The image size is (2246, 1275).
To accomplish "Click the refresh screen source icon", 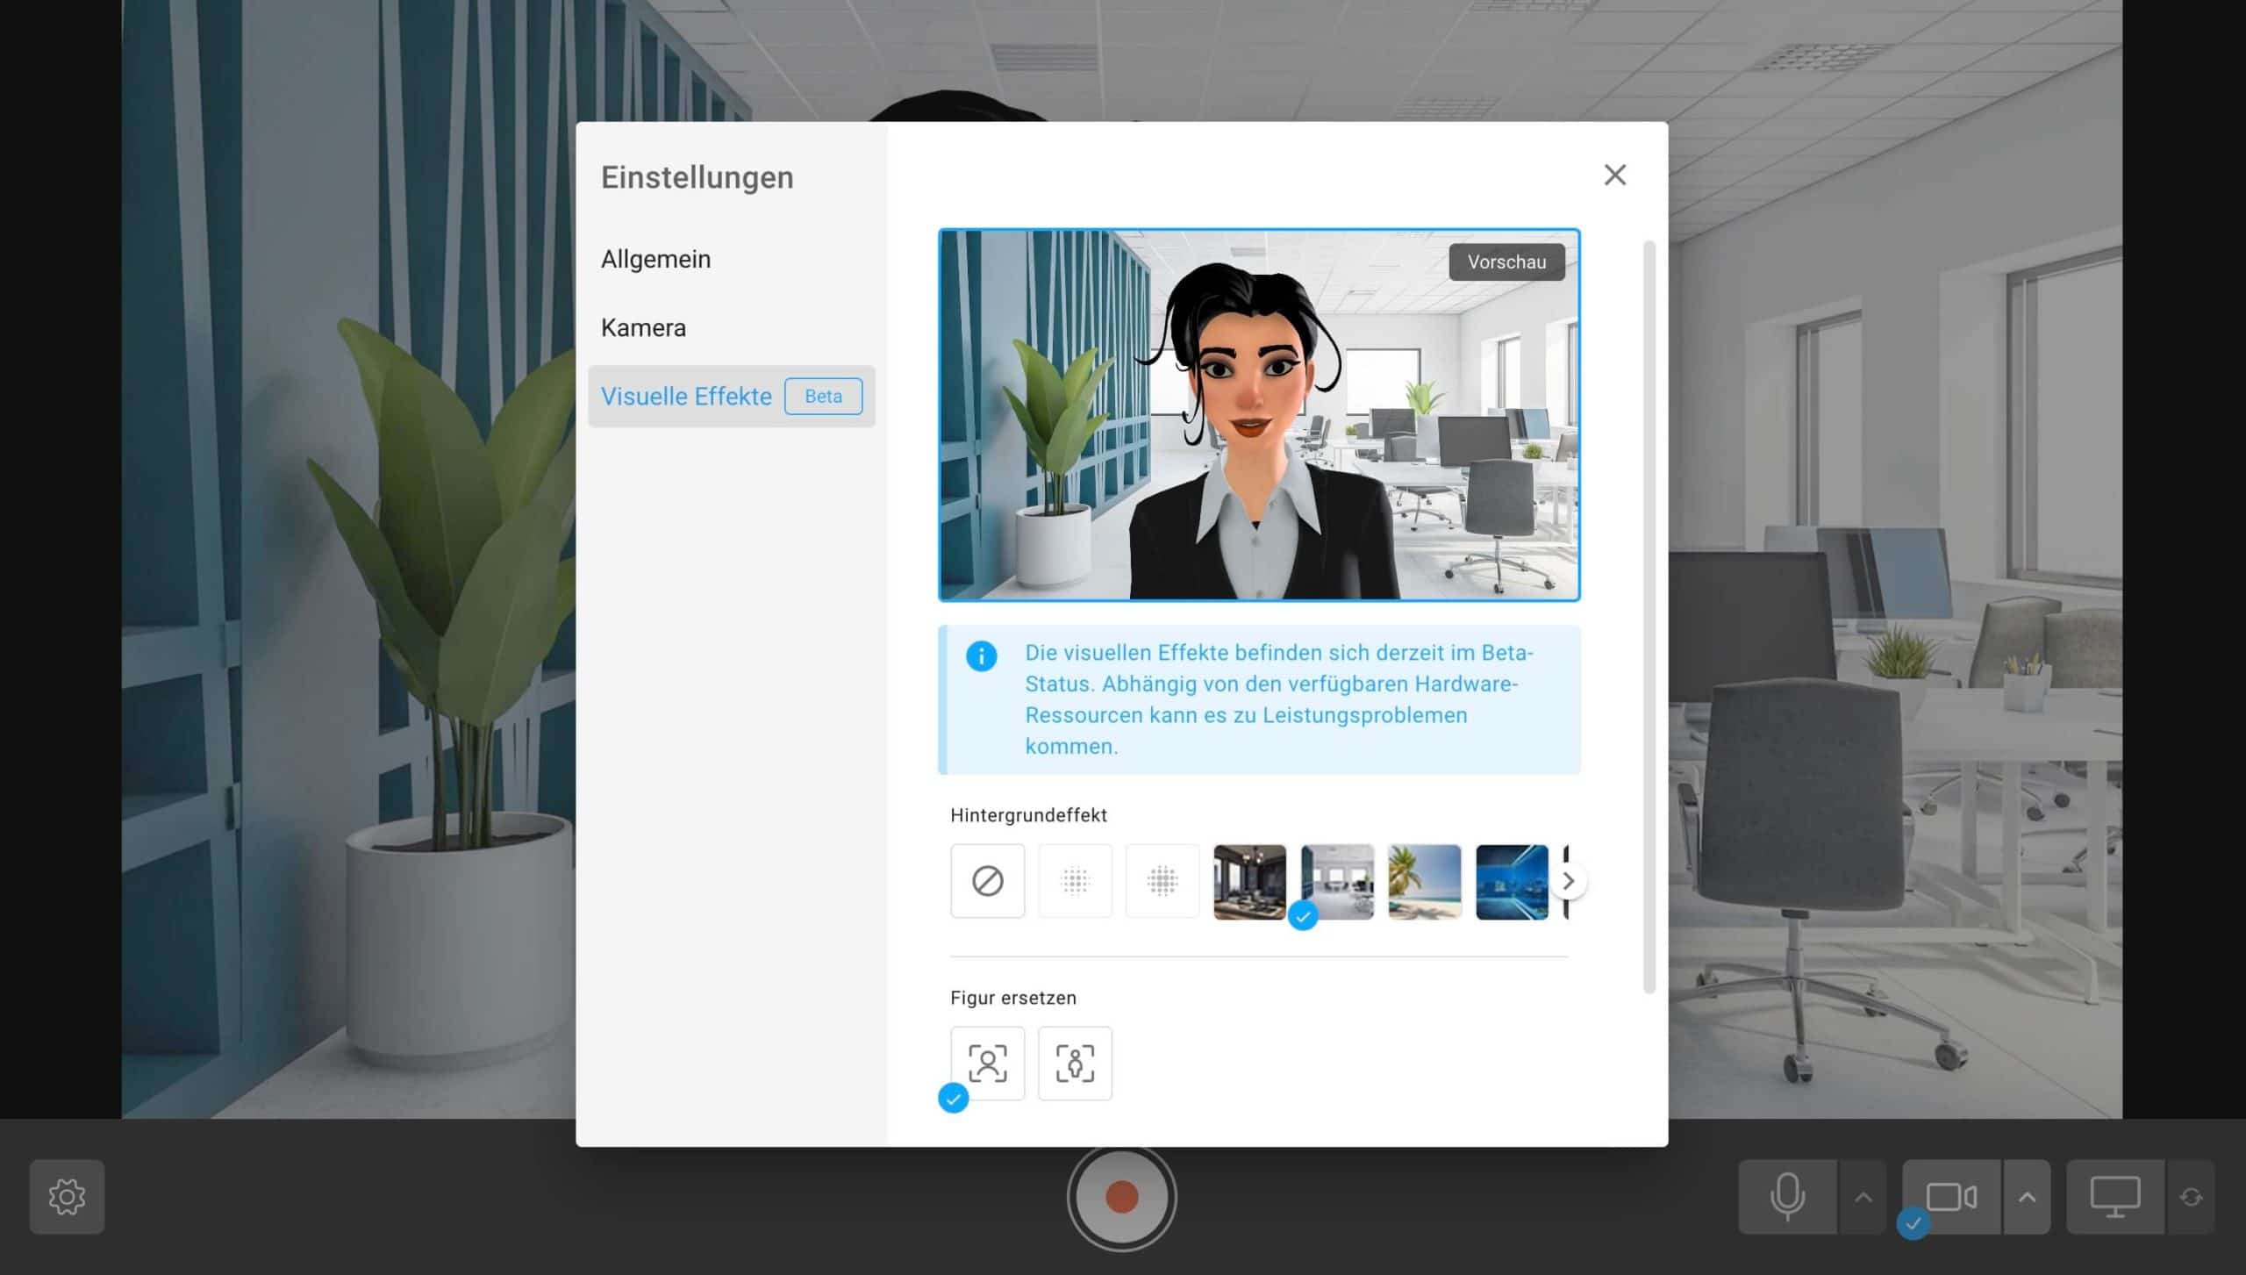I will click(x=2191, y=1197).
